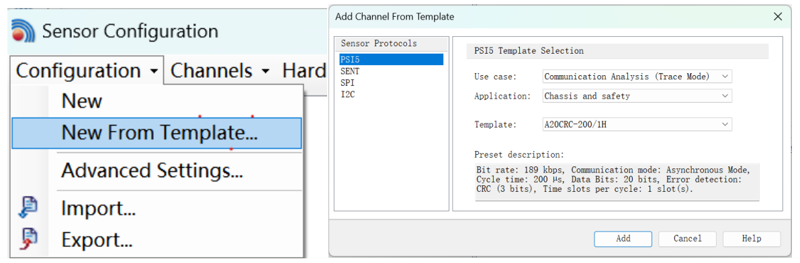
Task: Expand the Template dropdown
Action: (637, 124)
